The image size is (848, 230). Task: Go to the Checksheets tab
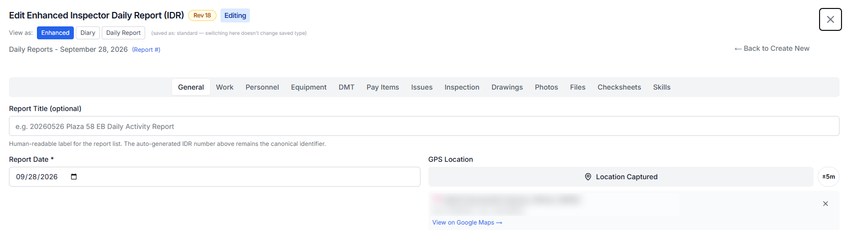tap(620, 87)
